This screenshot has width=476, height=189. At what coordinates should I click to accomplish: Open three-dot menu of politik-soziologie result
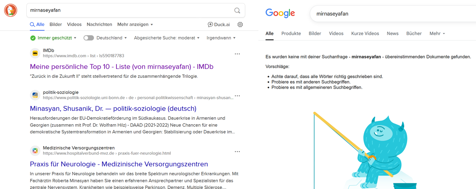pos(237,96)
